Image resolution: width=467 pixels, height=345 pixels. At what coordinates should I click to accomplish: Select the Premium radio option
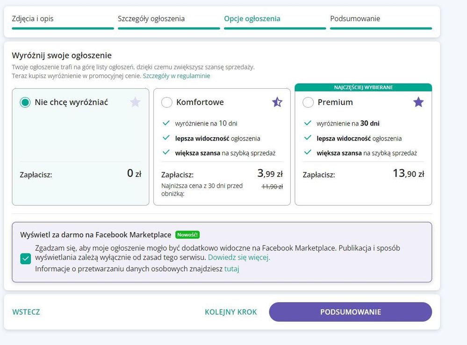coord(308,102)
